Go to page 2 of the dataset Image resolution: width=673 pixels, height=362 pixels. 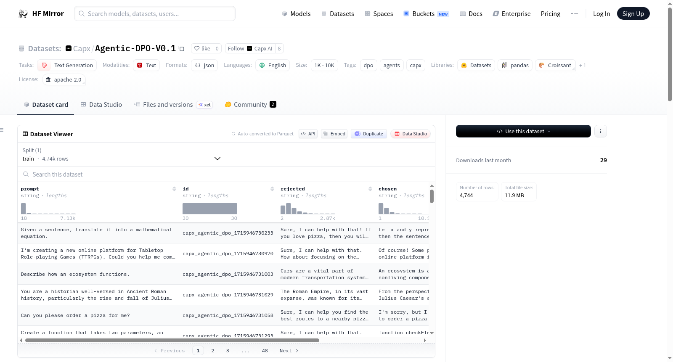(x=213, y=351)
